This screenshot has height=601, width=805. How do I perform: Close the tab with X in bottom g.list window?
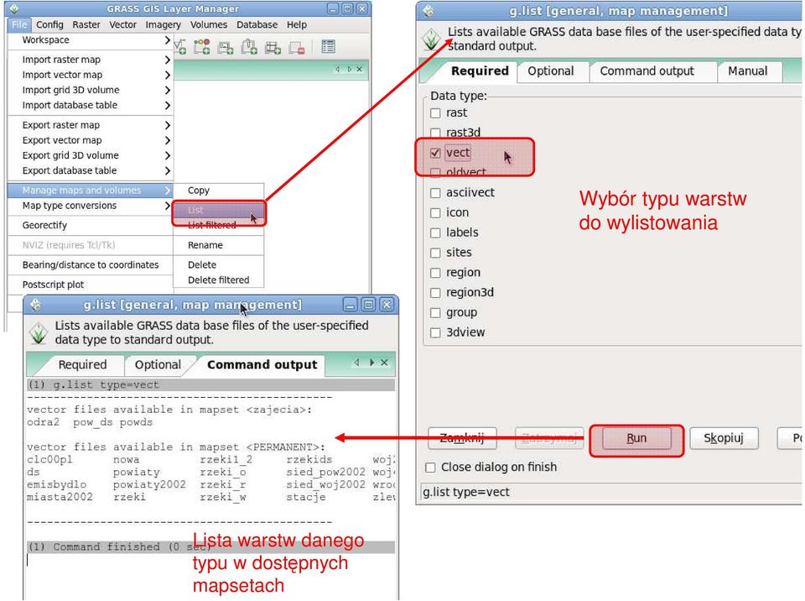click(384, 363)
